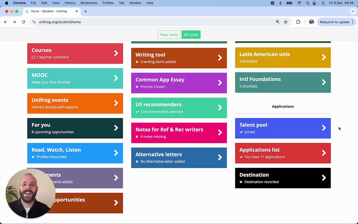This screenshot has height=224, width=358.
Task: Click 'Make your first shortlist' text
Action: tap(51, 82)
